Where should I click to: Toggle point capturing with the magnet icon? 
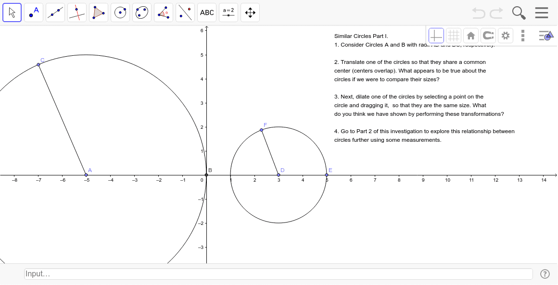pyautogui.click(x=488, y=35)
